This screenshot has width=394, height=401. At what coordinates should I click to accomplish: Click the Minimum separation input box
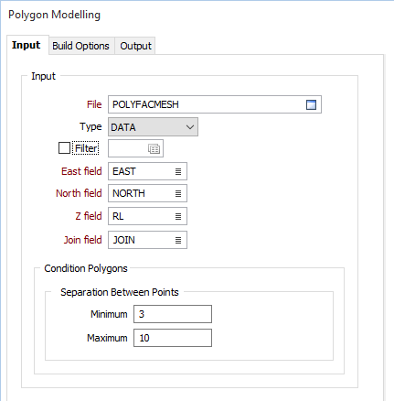click(x=173, y=314)
